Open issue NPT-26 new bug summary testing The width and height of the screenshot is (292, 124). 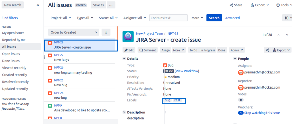tap(80, 70)
